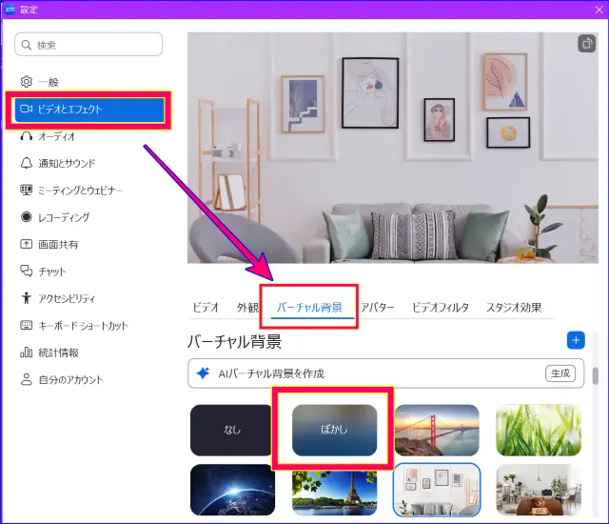Click the record circle icon for レコーディング
This screenshot has height=524, width=609.
[27, 217]
